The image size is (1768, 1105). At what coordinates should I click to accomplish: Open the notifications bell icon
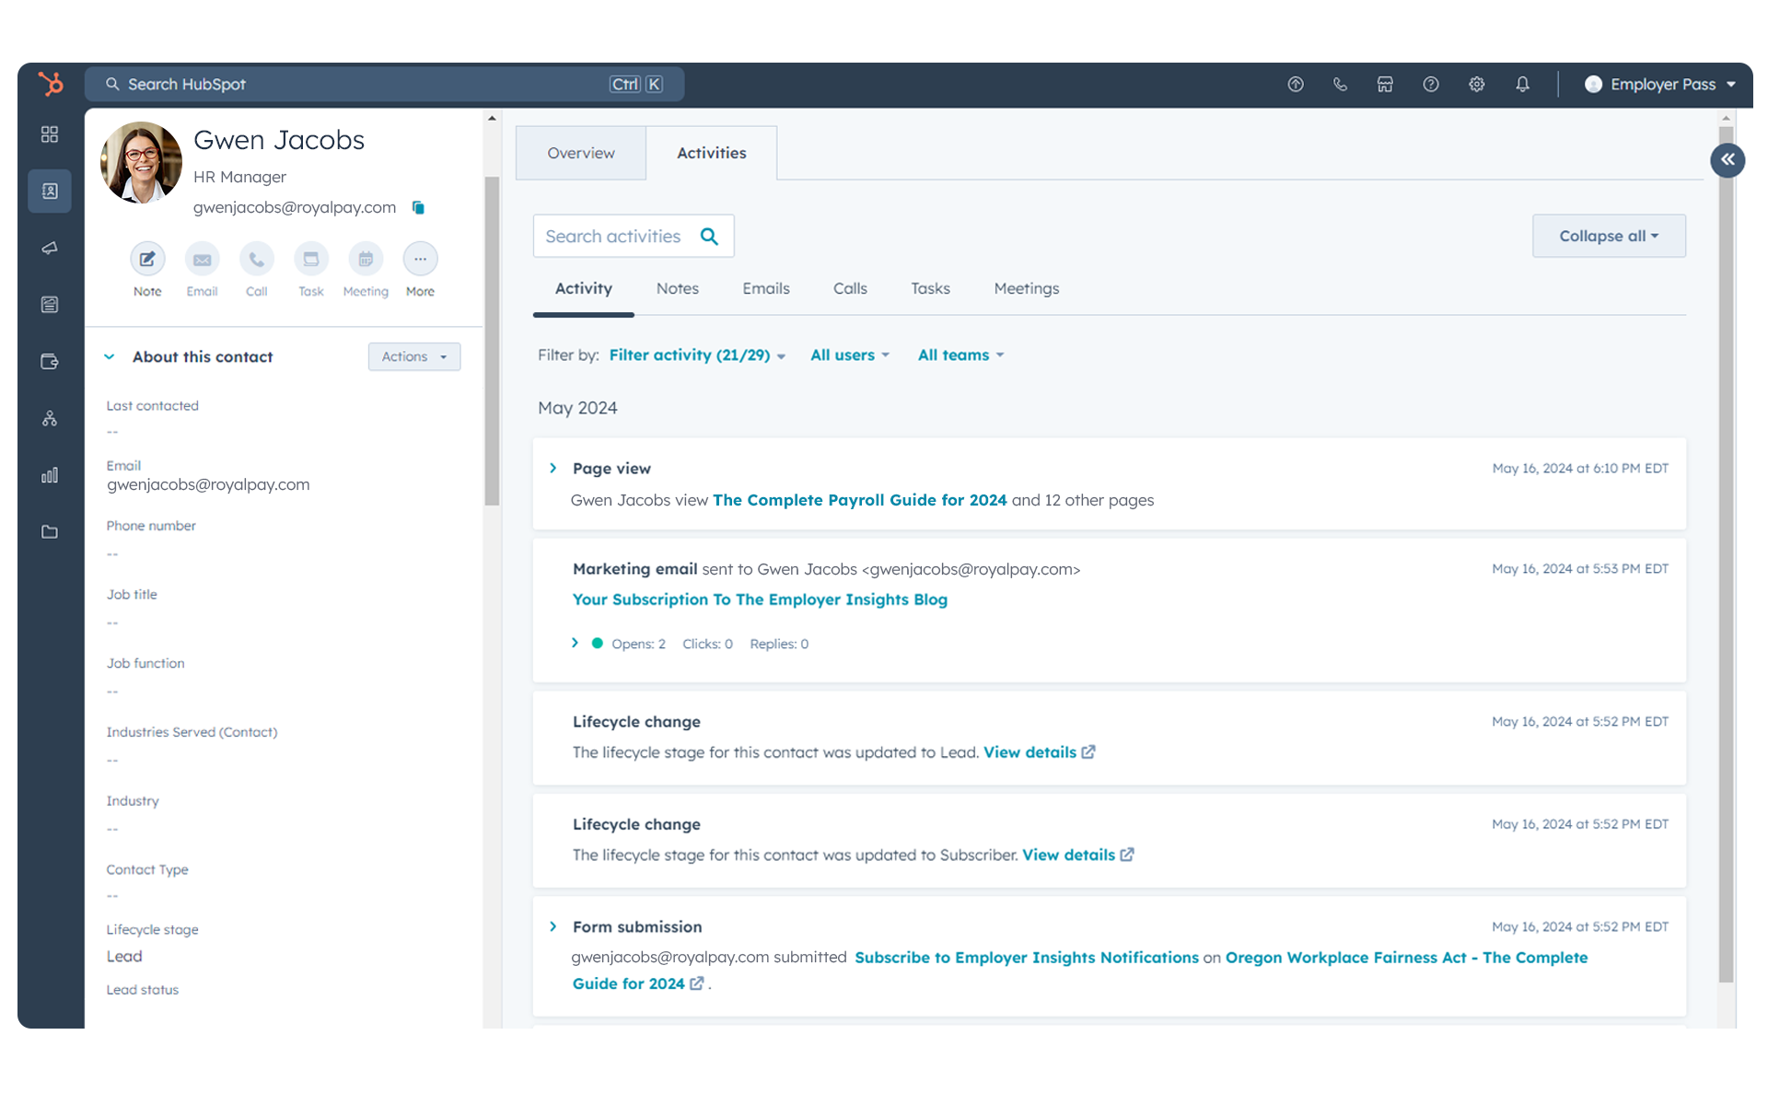coord(1523,84)
